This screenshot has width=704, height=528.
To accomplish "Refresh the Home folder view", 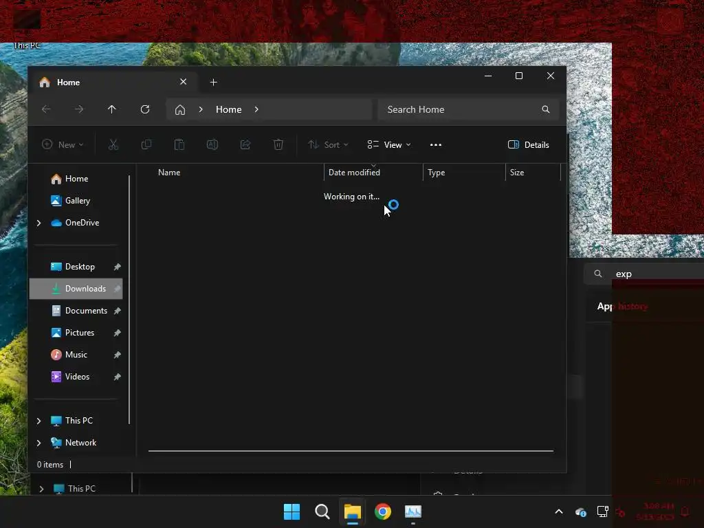I will (x=145, y=109).
